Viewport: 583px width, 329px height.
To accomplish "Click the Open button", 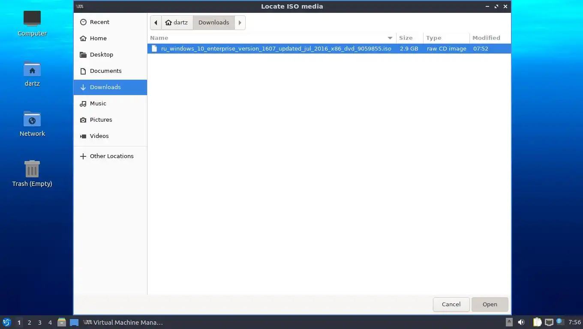I will [490, 304].
